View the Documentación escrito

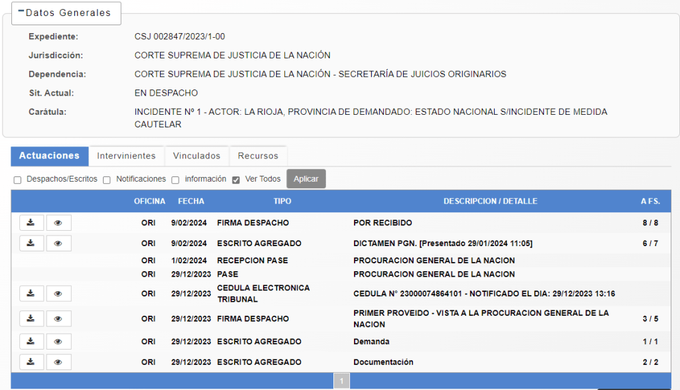(x=58, y=362)
